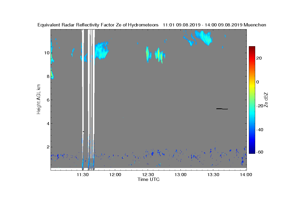The height and width of the screenshot is (203, 305).
Task: Click the date range text ending in Muenchen
Action: click(215, 25)
